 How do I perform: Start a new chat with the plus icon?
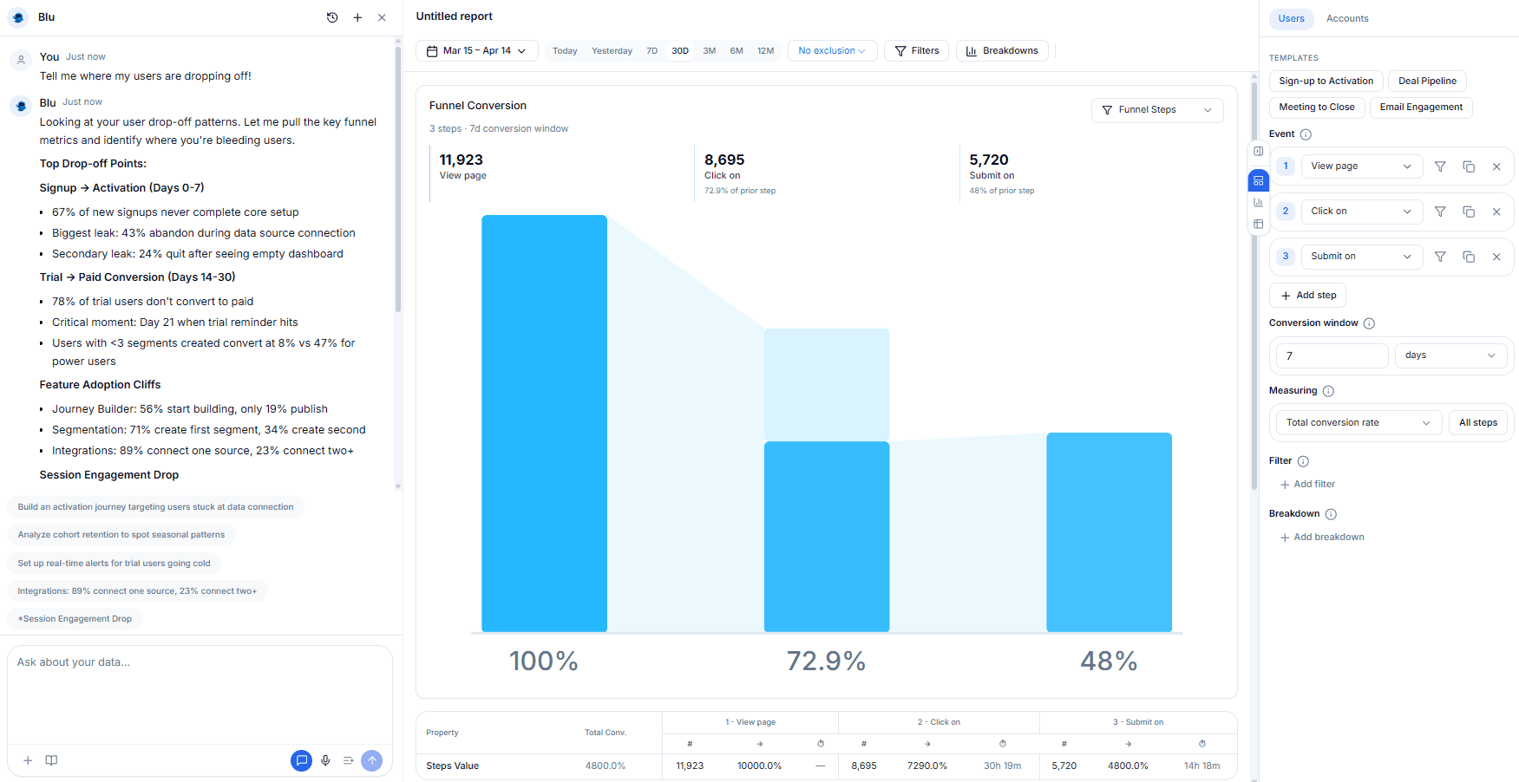point(357,16)
